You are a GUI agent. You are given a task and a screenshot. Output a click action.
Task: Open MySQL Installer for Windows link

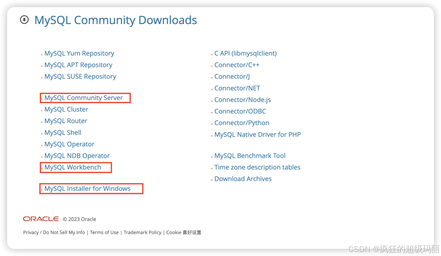pyautogui.click(x=87, y=189)
